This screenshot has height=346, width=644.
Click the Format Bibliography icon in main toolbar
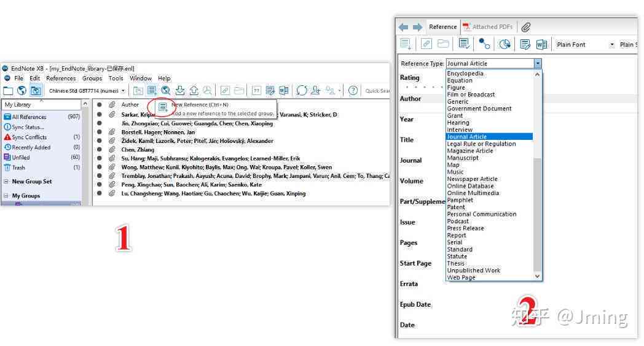pos(270,91)
